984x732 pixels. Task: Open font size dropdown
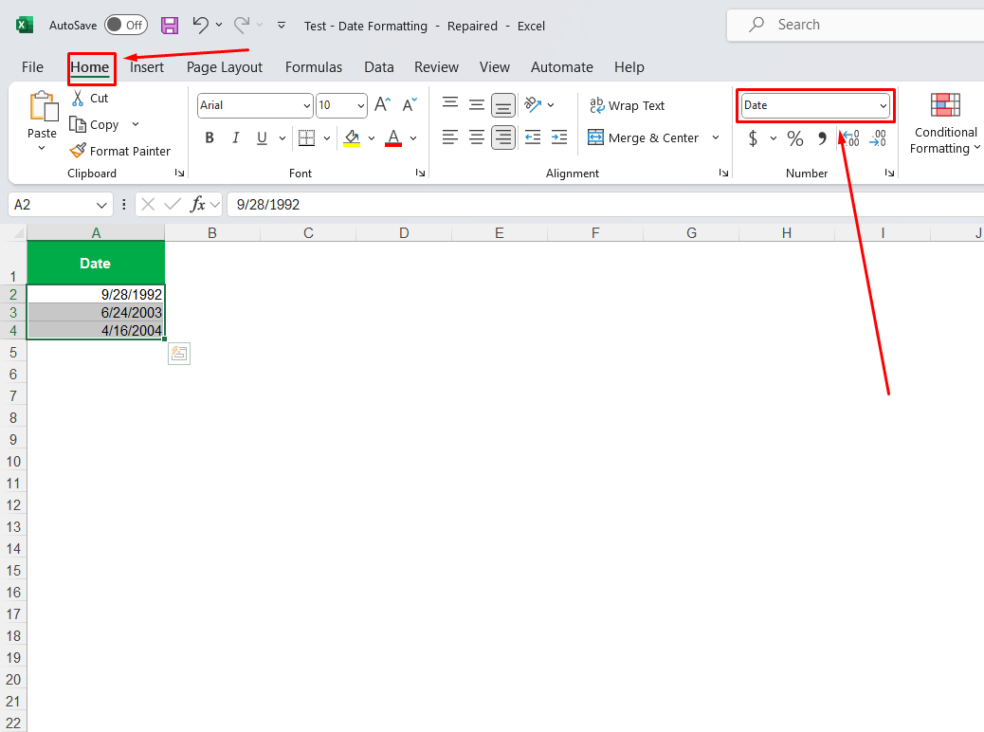click(361, 105)
